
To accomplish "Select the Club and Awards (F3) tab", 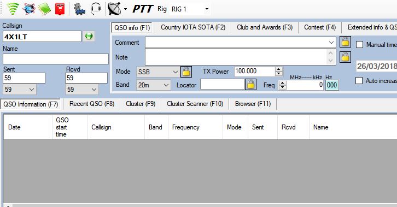I will 265,27.
